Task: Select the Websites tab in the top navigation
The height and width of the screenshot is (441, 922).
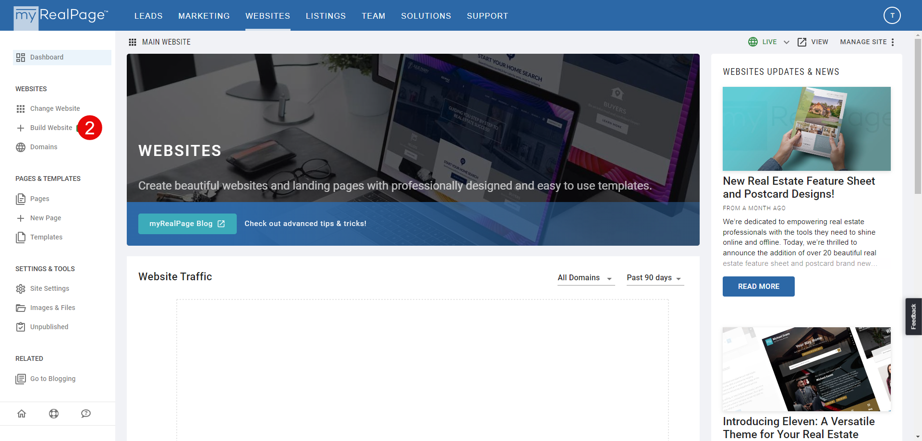Action: (268, 16)
